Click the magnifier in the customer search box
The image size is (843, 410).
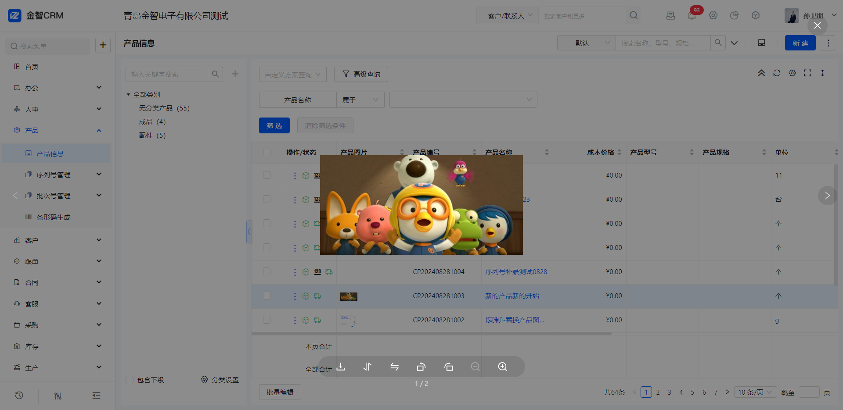(x=634, y=15)
